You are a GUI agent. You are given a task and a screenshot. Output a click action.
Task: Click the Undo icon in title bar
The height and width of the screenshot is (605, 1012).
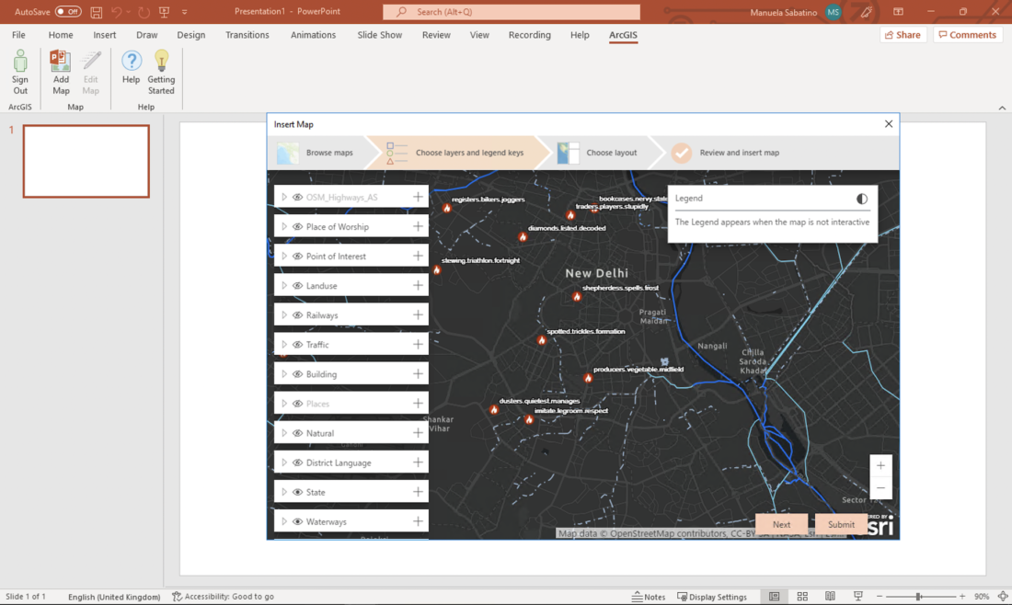(x=116, y=12)
